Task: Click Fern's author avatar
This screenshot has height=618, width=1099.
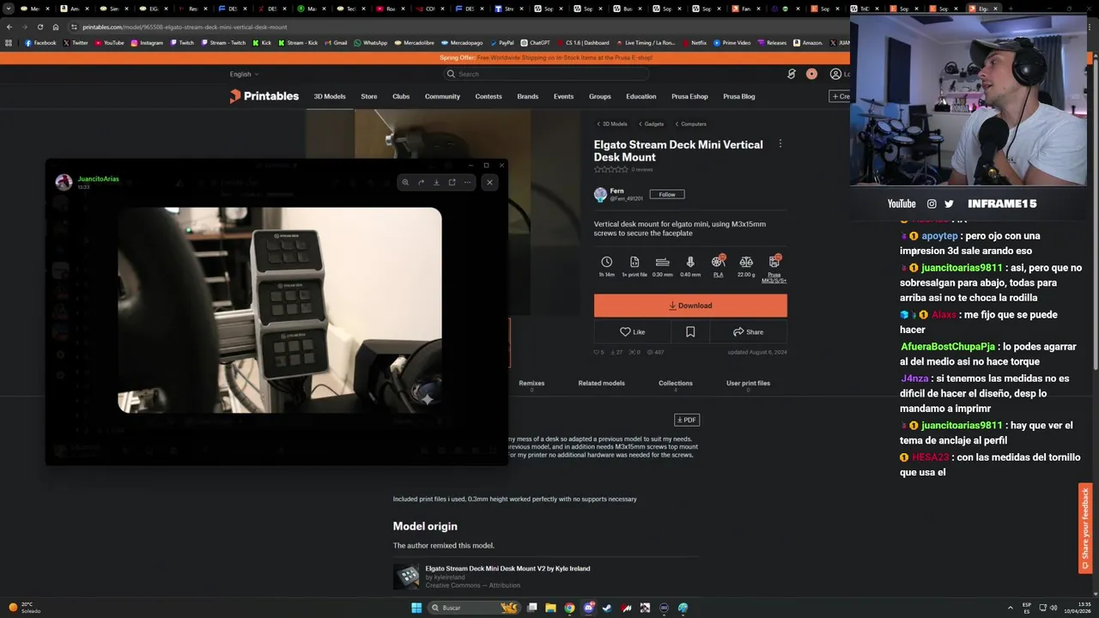Action: point(600,195)
